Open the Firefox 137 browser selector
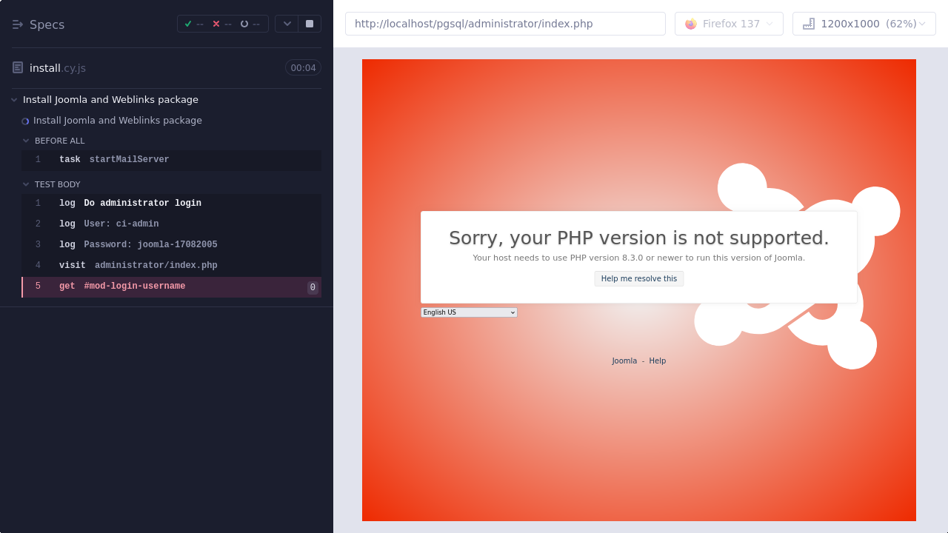948x533 pixels. tap(729, 24)
